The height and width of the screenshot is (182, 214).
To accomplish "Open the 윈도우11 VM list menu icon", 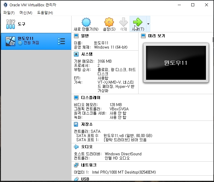I will pyautogui.click(x=61, y=41).
